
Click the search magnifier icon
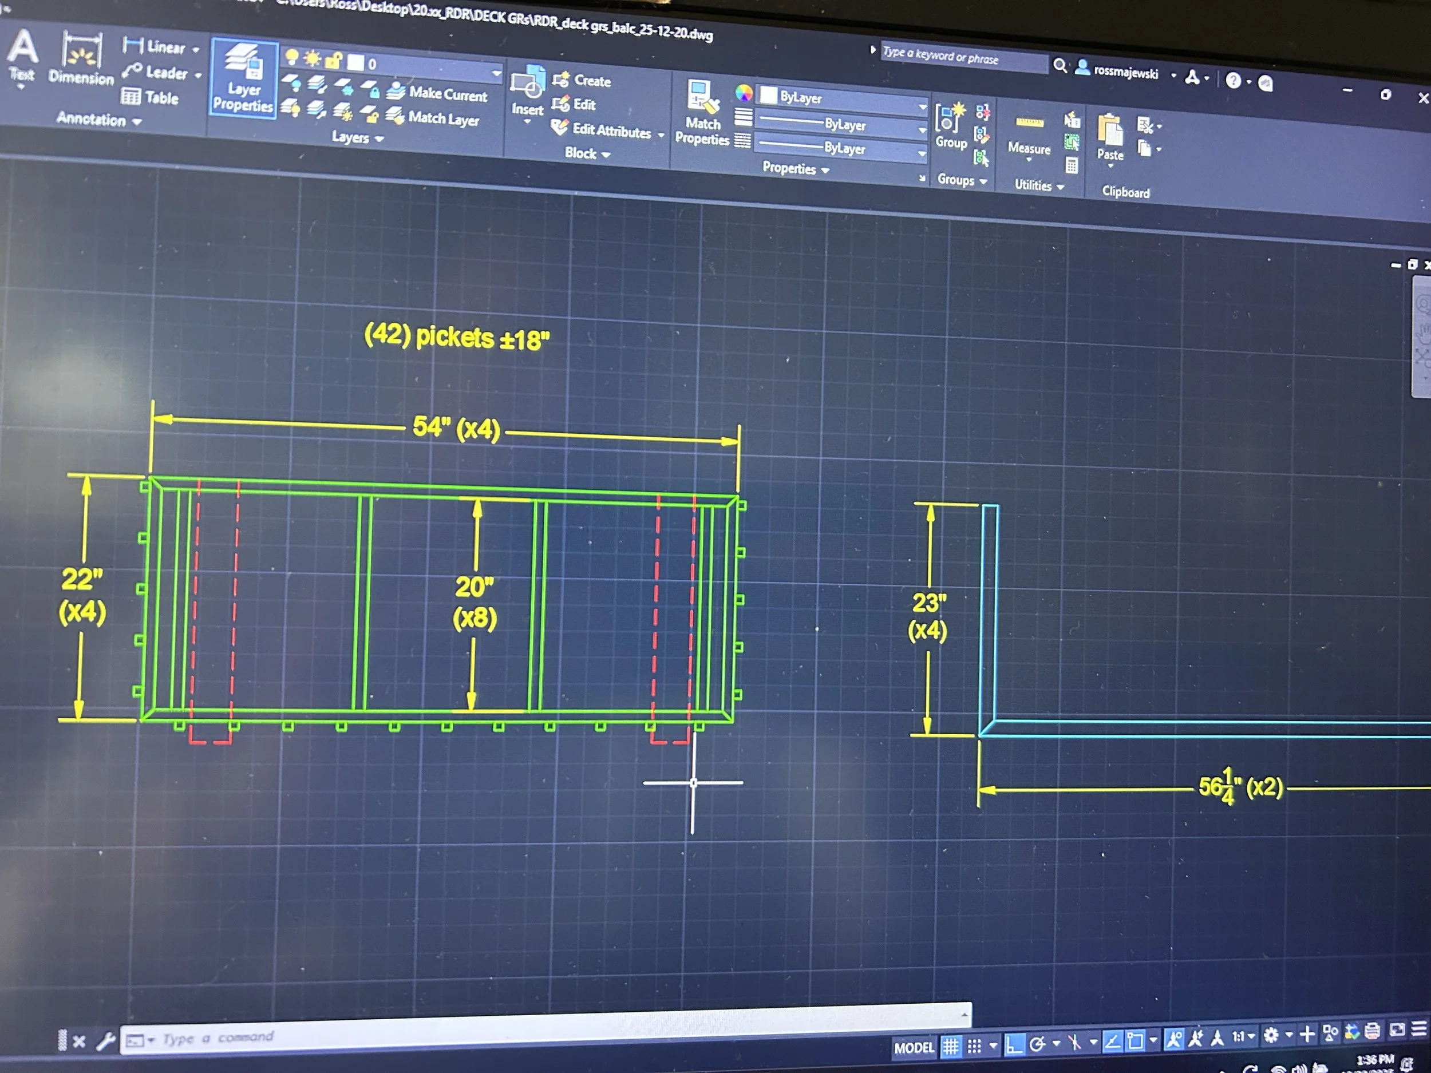[x=1060, y=65]
